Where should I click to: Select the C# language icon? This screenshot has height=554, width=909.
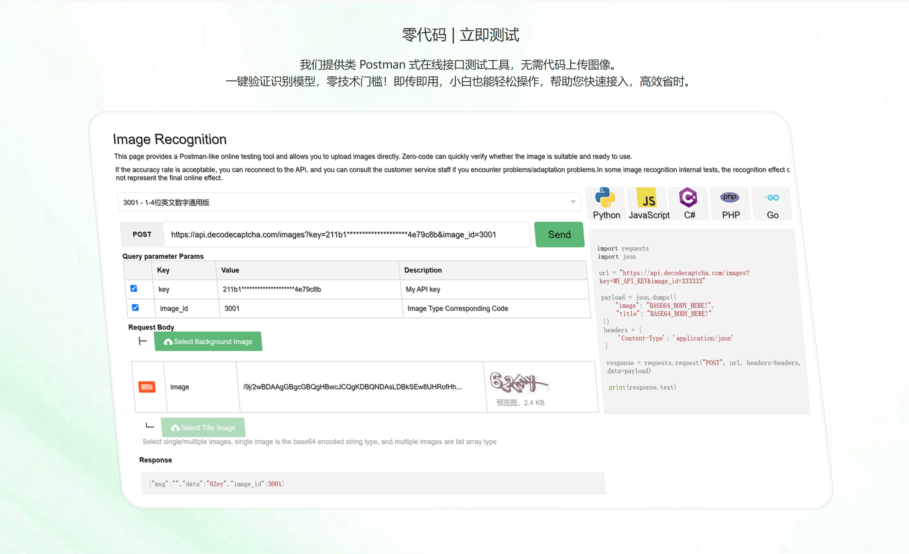pos(688,198)
